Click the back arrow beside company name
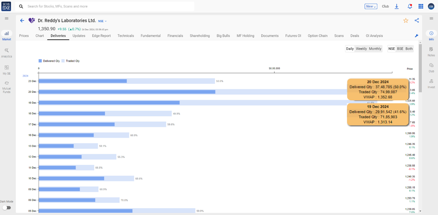The width and height of the screenshot is (438, 215). (22, 21)
